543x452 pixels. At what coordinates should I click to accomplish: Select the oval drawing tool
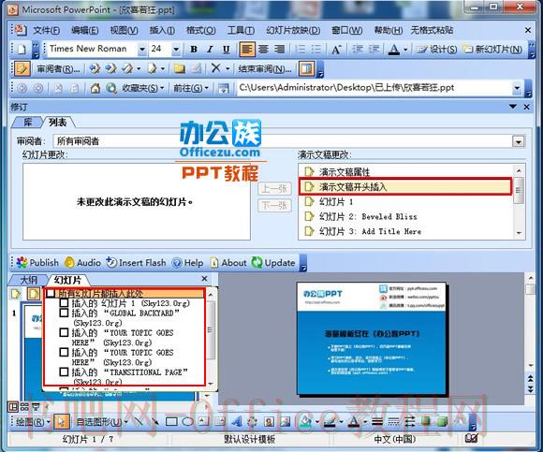coord(187,421)
